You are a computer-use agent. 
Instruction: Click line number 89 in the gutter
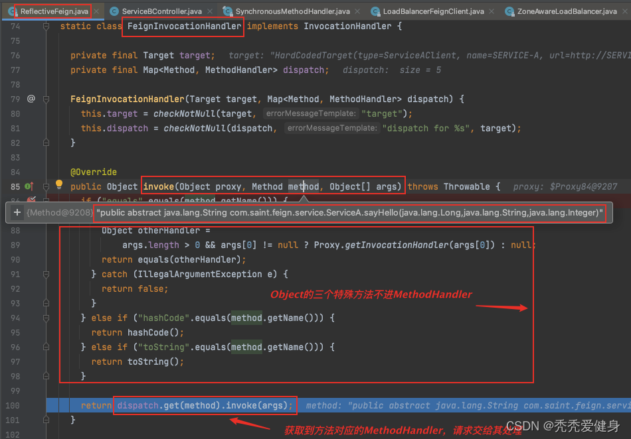point(15,245)
